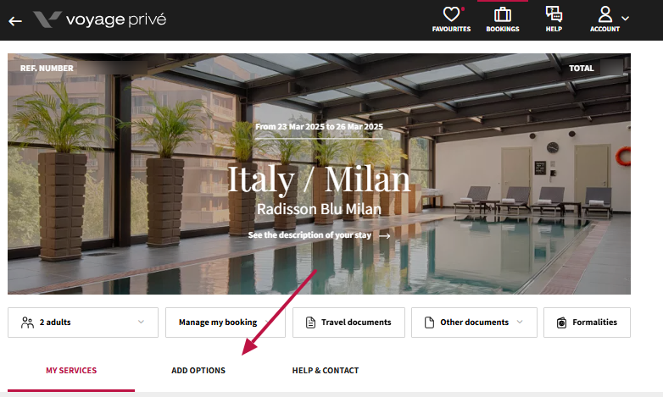
Task: Click the booking dates 23 Mar to 26 Mar
Action: 319,127
